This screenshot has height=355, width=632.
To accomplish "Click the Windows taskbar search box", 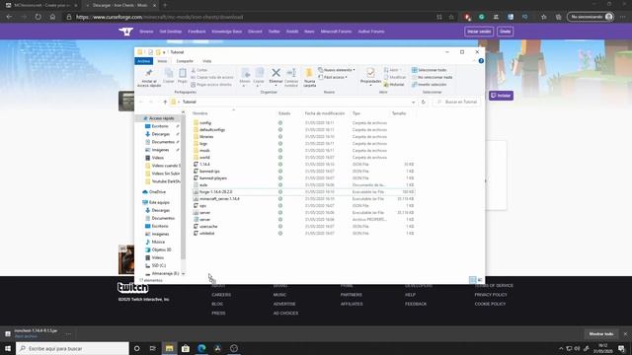I will tap(72, 348).
